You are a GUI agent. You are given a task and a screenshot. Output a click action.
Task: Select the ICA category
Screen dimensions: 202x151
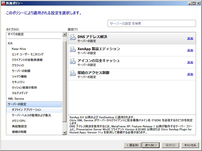[10, 43]
